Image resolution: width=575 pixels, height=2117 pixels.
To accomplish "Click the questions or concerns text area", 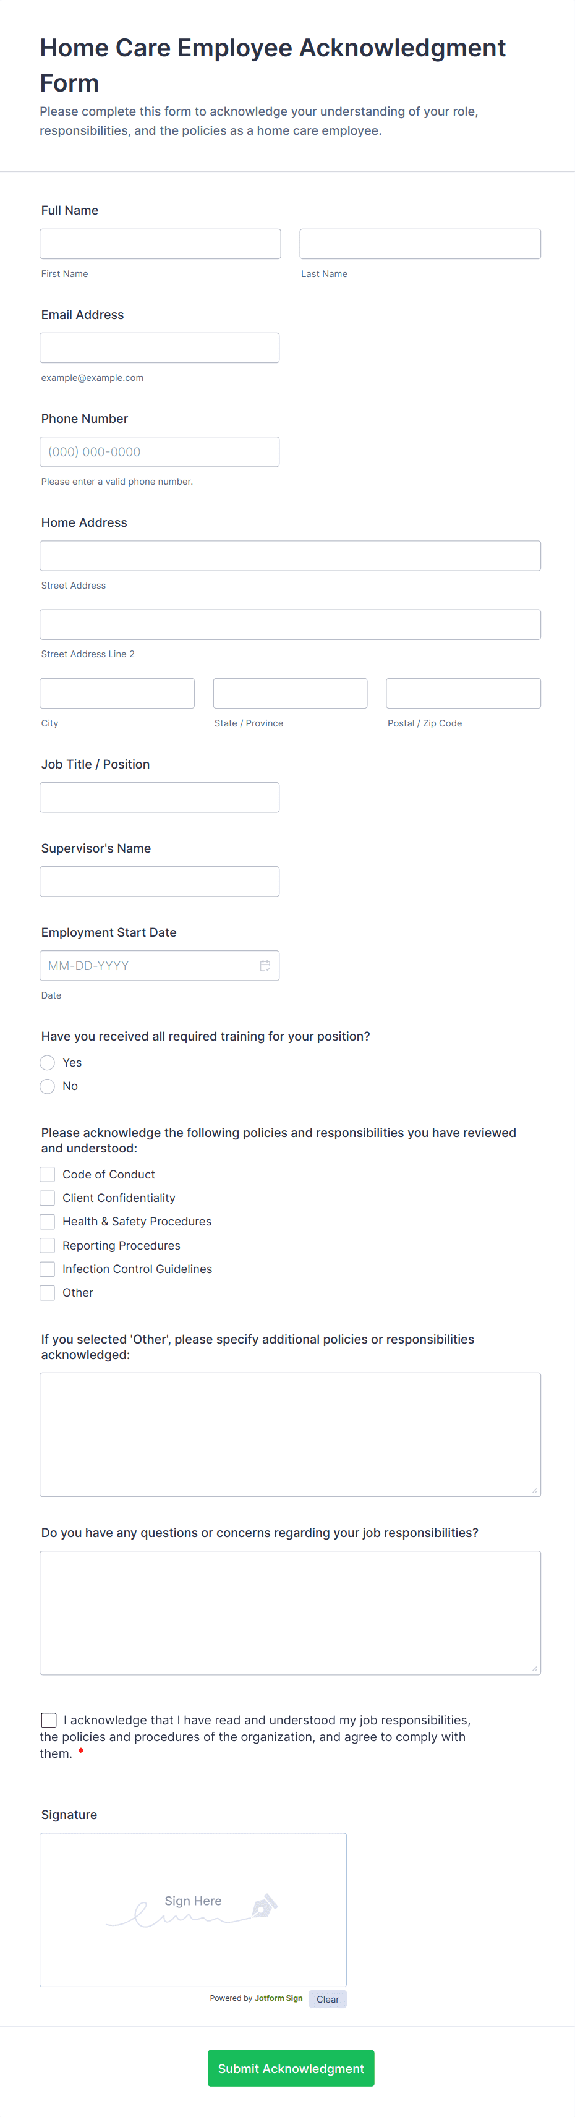I will pos(290,1612).
